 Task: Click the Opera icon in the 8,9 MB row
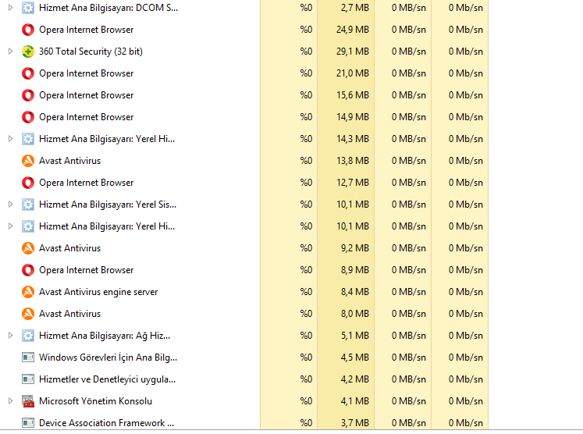pos(28,270)
